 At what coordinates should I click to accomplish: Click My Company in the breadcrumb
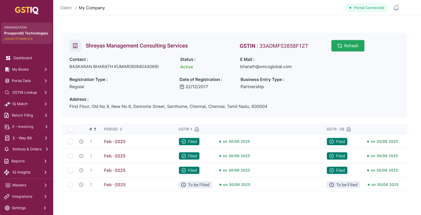tap(92, 8)
